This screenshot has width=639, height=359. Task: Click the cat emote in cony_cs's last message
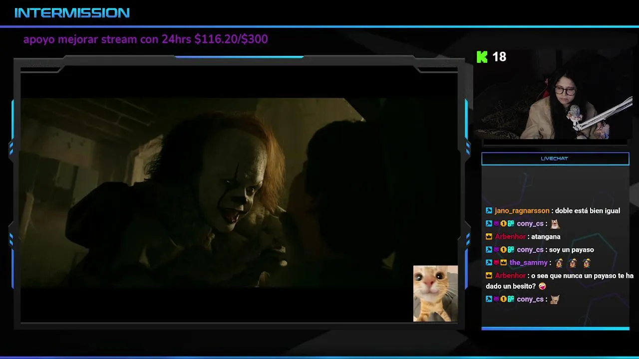click(555, 300)
